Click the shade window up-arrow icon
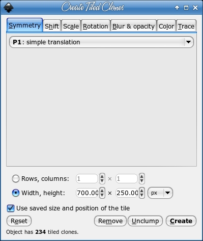Screen dimensions: 203x241 point(177,8)
